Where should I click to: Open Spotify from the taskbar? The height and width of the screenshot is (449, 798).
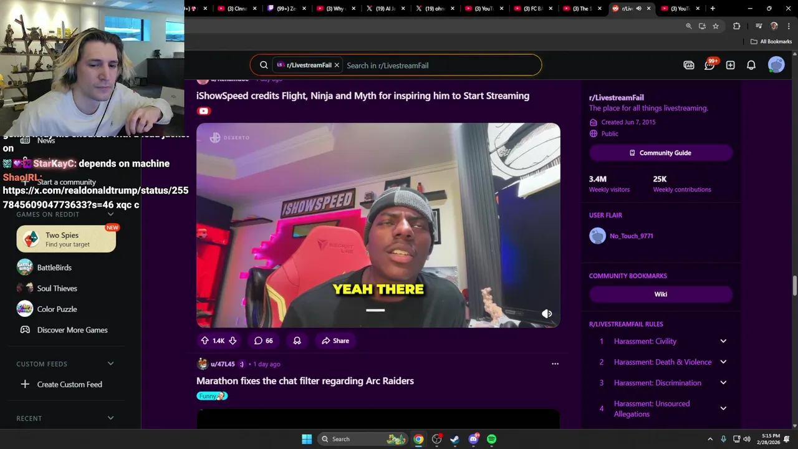click(x=492, y=439)
